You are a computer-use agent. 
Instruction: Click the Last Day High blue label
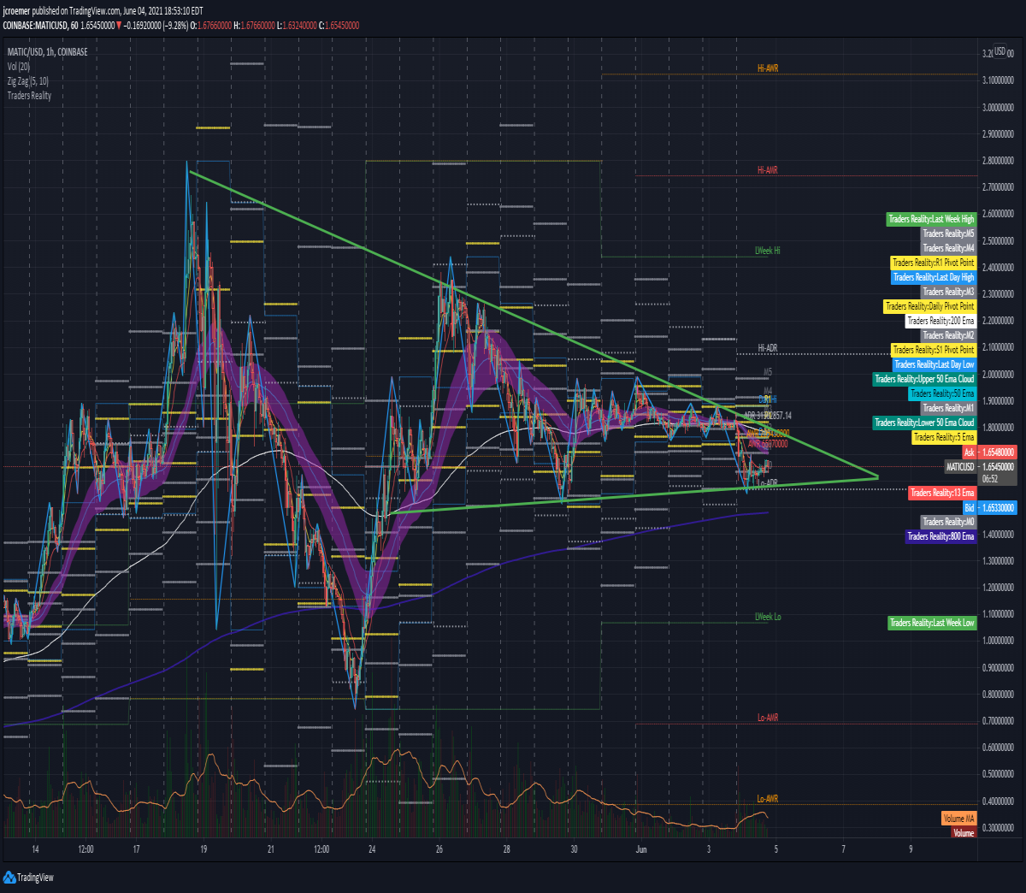tap(934, 277)
